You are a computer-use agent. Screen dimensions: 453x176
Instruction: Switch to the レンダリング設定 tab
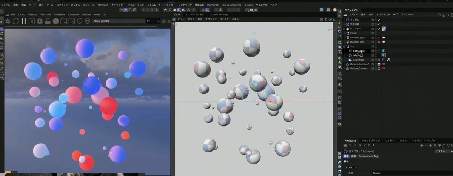tap(195, 14)
